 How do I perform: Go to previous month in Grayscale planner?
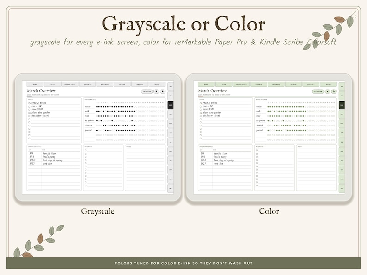coord(156,91)
